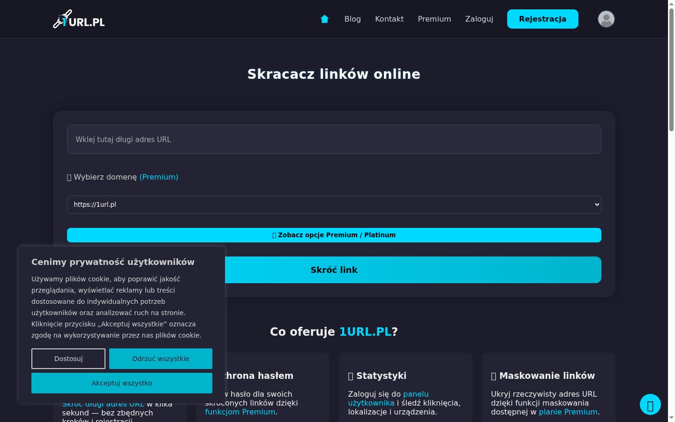Open the panelu użytkownika link
Viewport: 675px width, 422px height.
pos(388,399)
